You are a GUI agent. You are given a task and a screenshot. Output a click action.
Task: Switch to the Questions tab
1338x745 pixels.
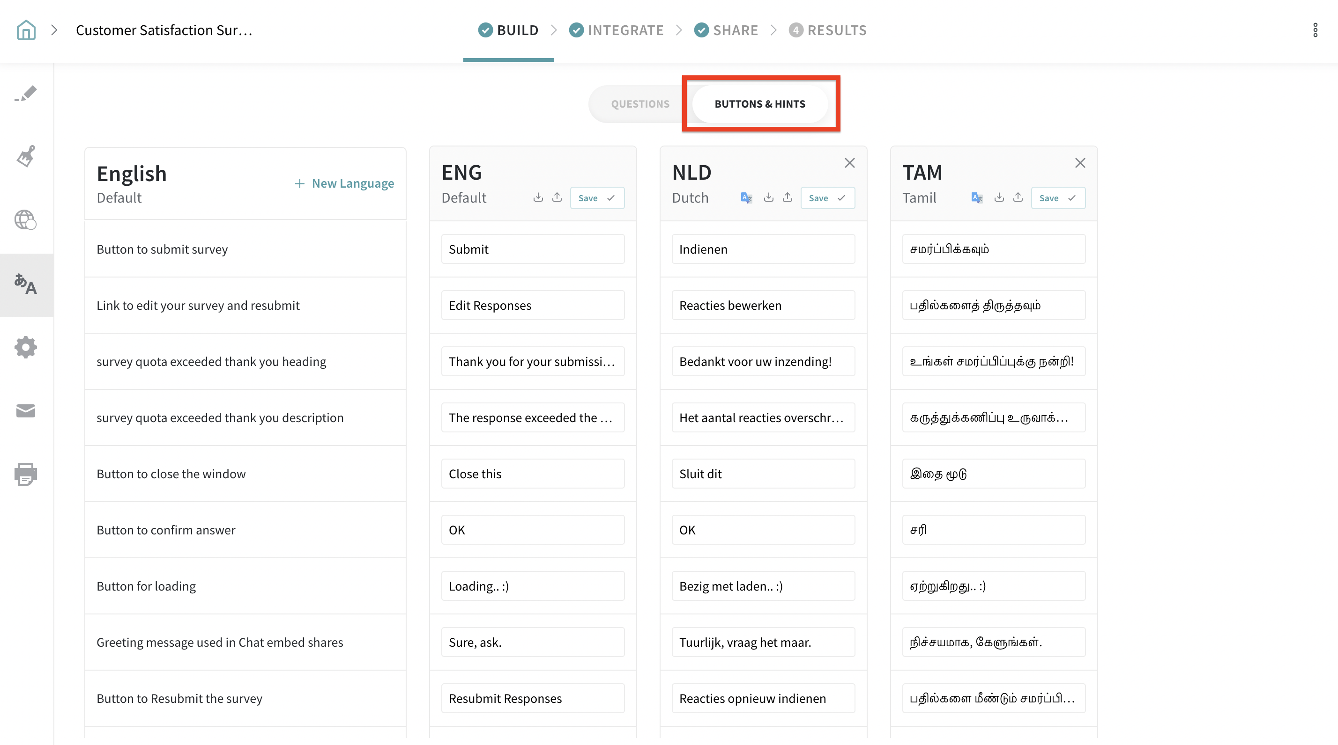click(640, 104)
